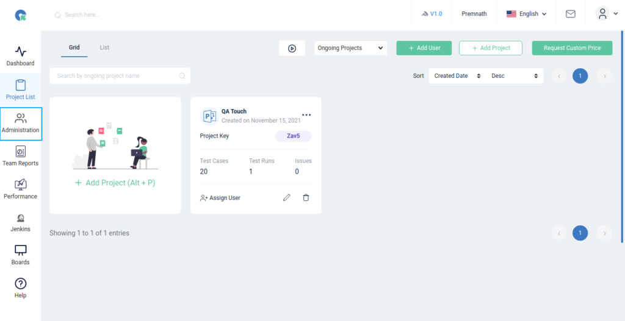The image size is (625, 321).
Task: Delete QA Touch project via trash icon
Action: (x=306, y=198)
